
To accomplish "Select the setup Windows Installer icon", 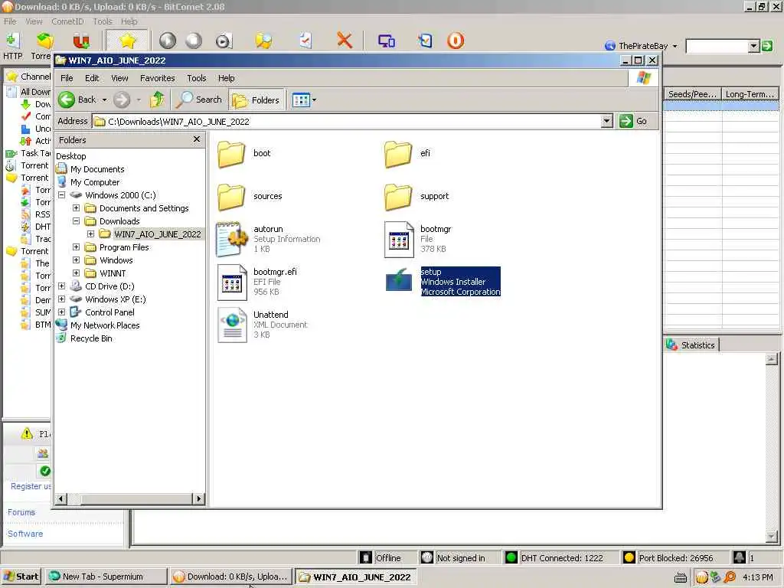I will (x=398, y=280).
